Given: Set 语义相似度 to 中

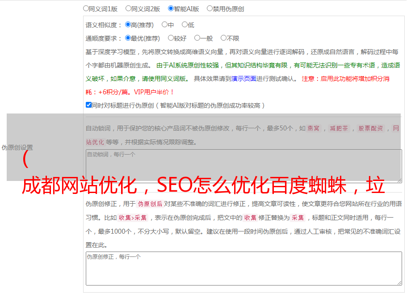Looking at the screenshot, I should pos(164,25).
